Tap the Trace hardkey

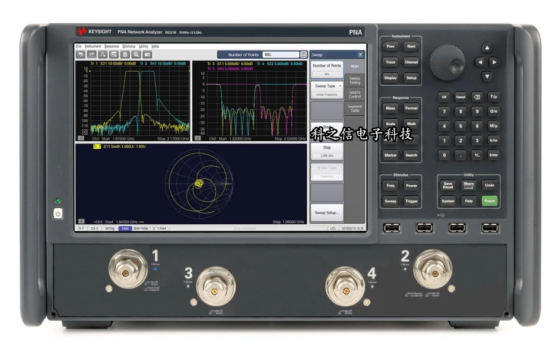390,62
